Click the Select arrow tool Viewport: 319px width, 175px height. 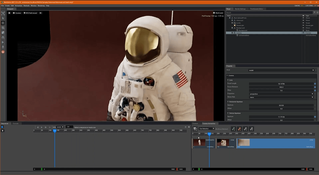pos(3,18)
